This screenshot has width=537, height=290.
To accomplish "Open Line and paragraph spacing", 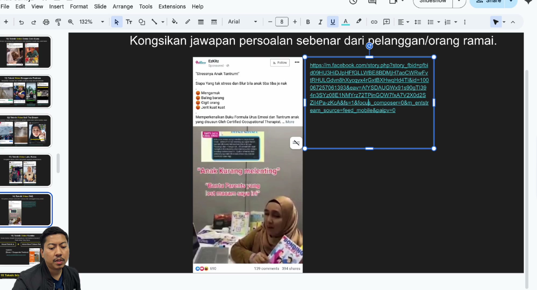I will click(418, 22).
